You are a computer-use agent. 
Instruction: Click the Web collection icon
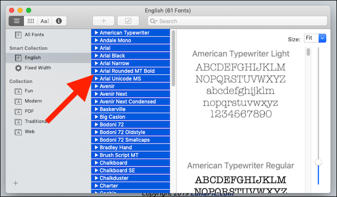[18, 132]
